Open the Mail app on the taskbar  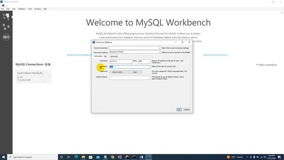pos(98,157)
